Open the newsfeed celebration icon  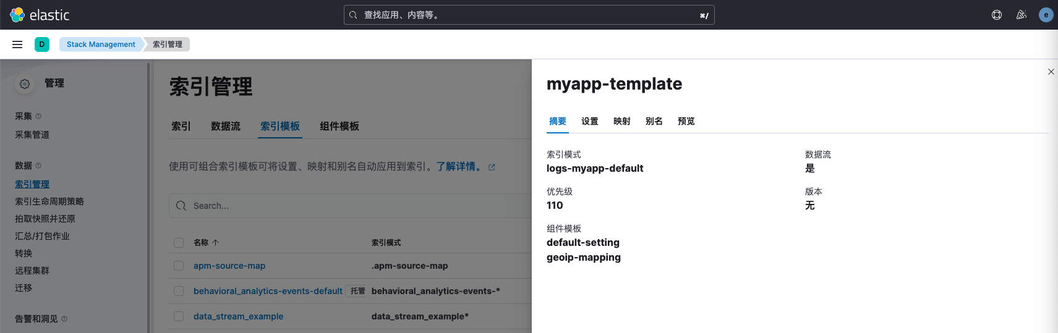click(1022, 15)
